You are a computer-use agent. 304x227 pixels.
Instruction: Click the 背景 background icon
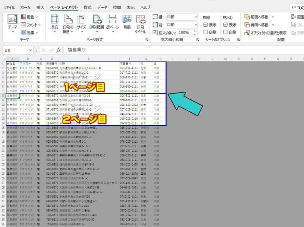coord(127,22)
